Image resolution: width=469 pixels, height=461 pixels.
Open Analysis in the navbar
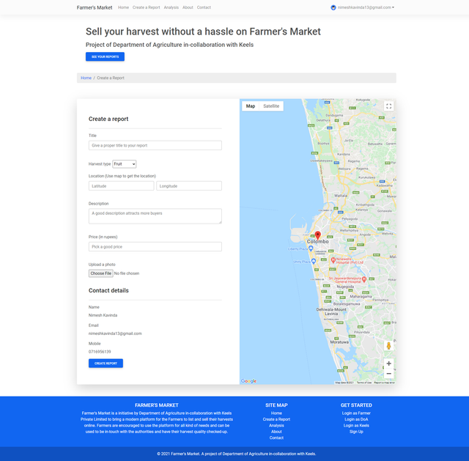point(171,7)
